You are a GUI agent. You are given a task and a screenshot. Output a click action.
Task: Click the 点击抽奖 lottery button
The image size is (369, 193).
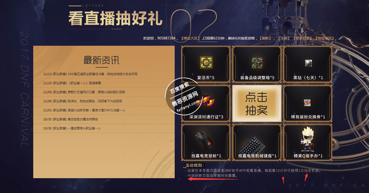point(257,104)
